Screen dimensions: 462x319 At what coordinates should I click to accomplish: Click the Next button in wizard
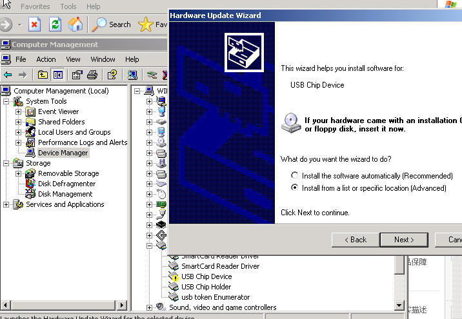[x=404, y=240]
